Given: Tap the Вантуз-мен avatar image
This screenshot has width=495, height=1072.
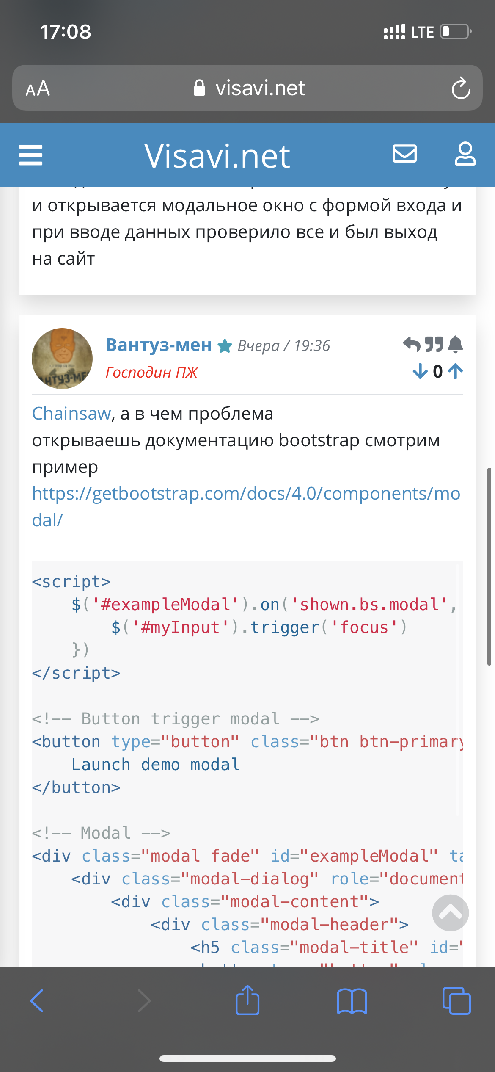Looking at the screenshot, I should click(62, 359).
